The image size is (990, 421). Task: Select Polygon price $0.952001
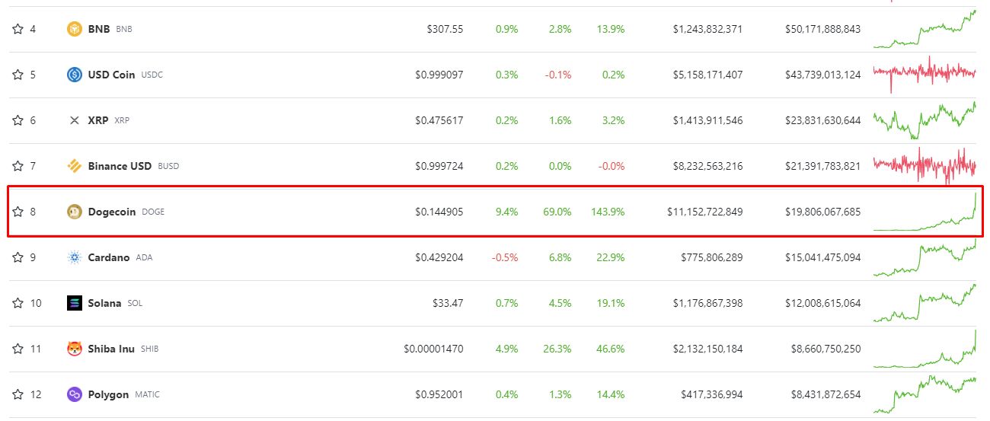(439, 394)
